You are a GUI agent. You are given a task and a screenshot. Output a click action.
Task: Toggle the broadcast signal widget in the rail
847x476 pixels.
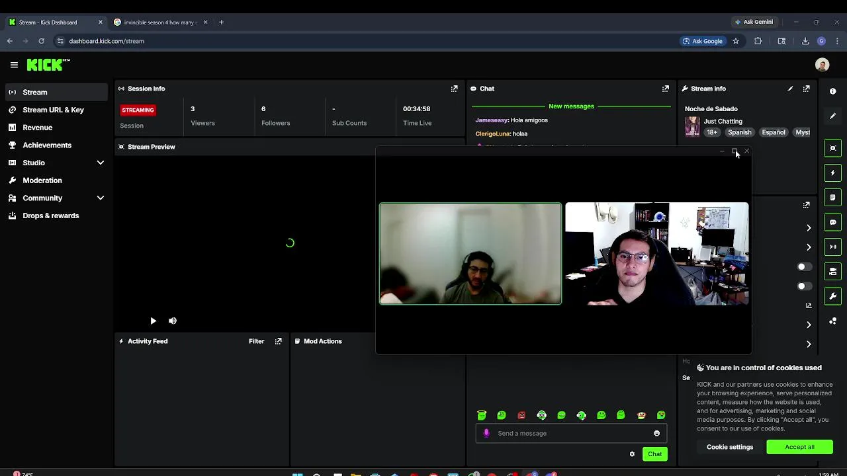tap(833, 247)
